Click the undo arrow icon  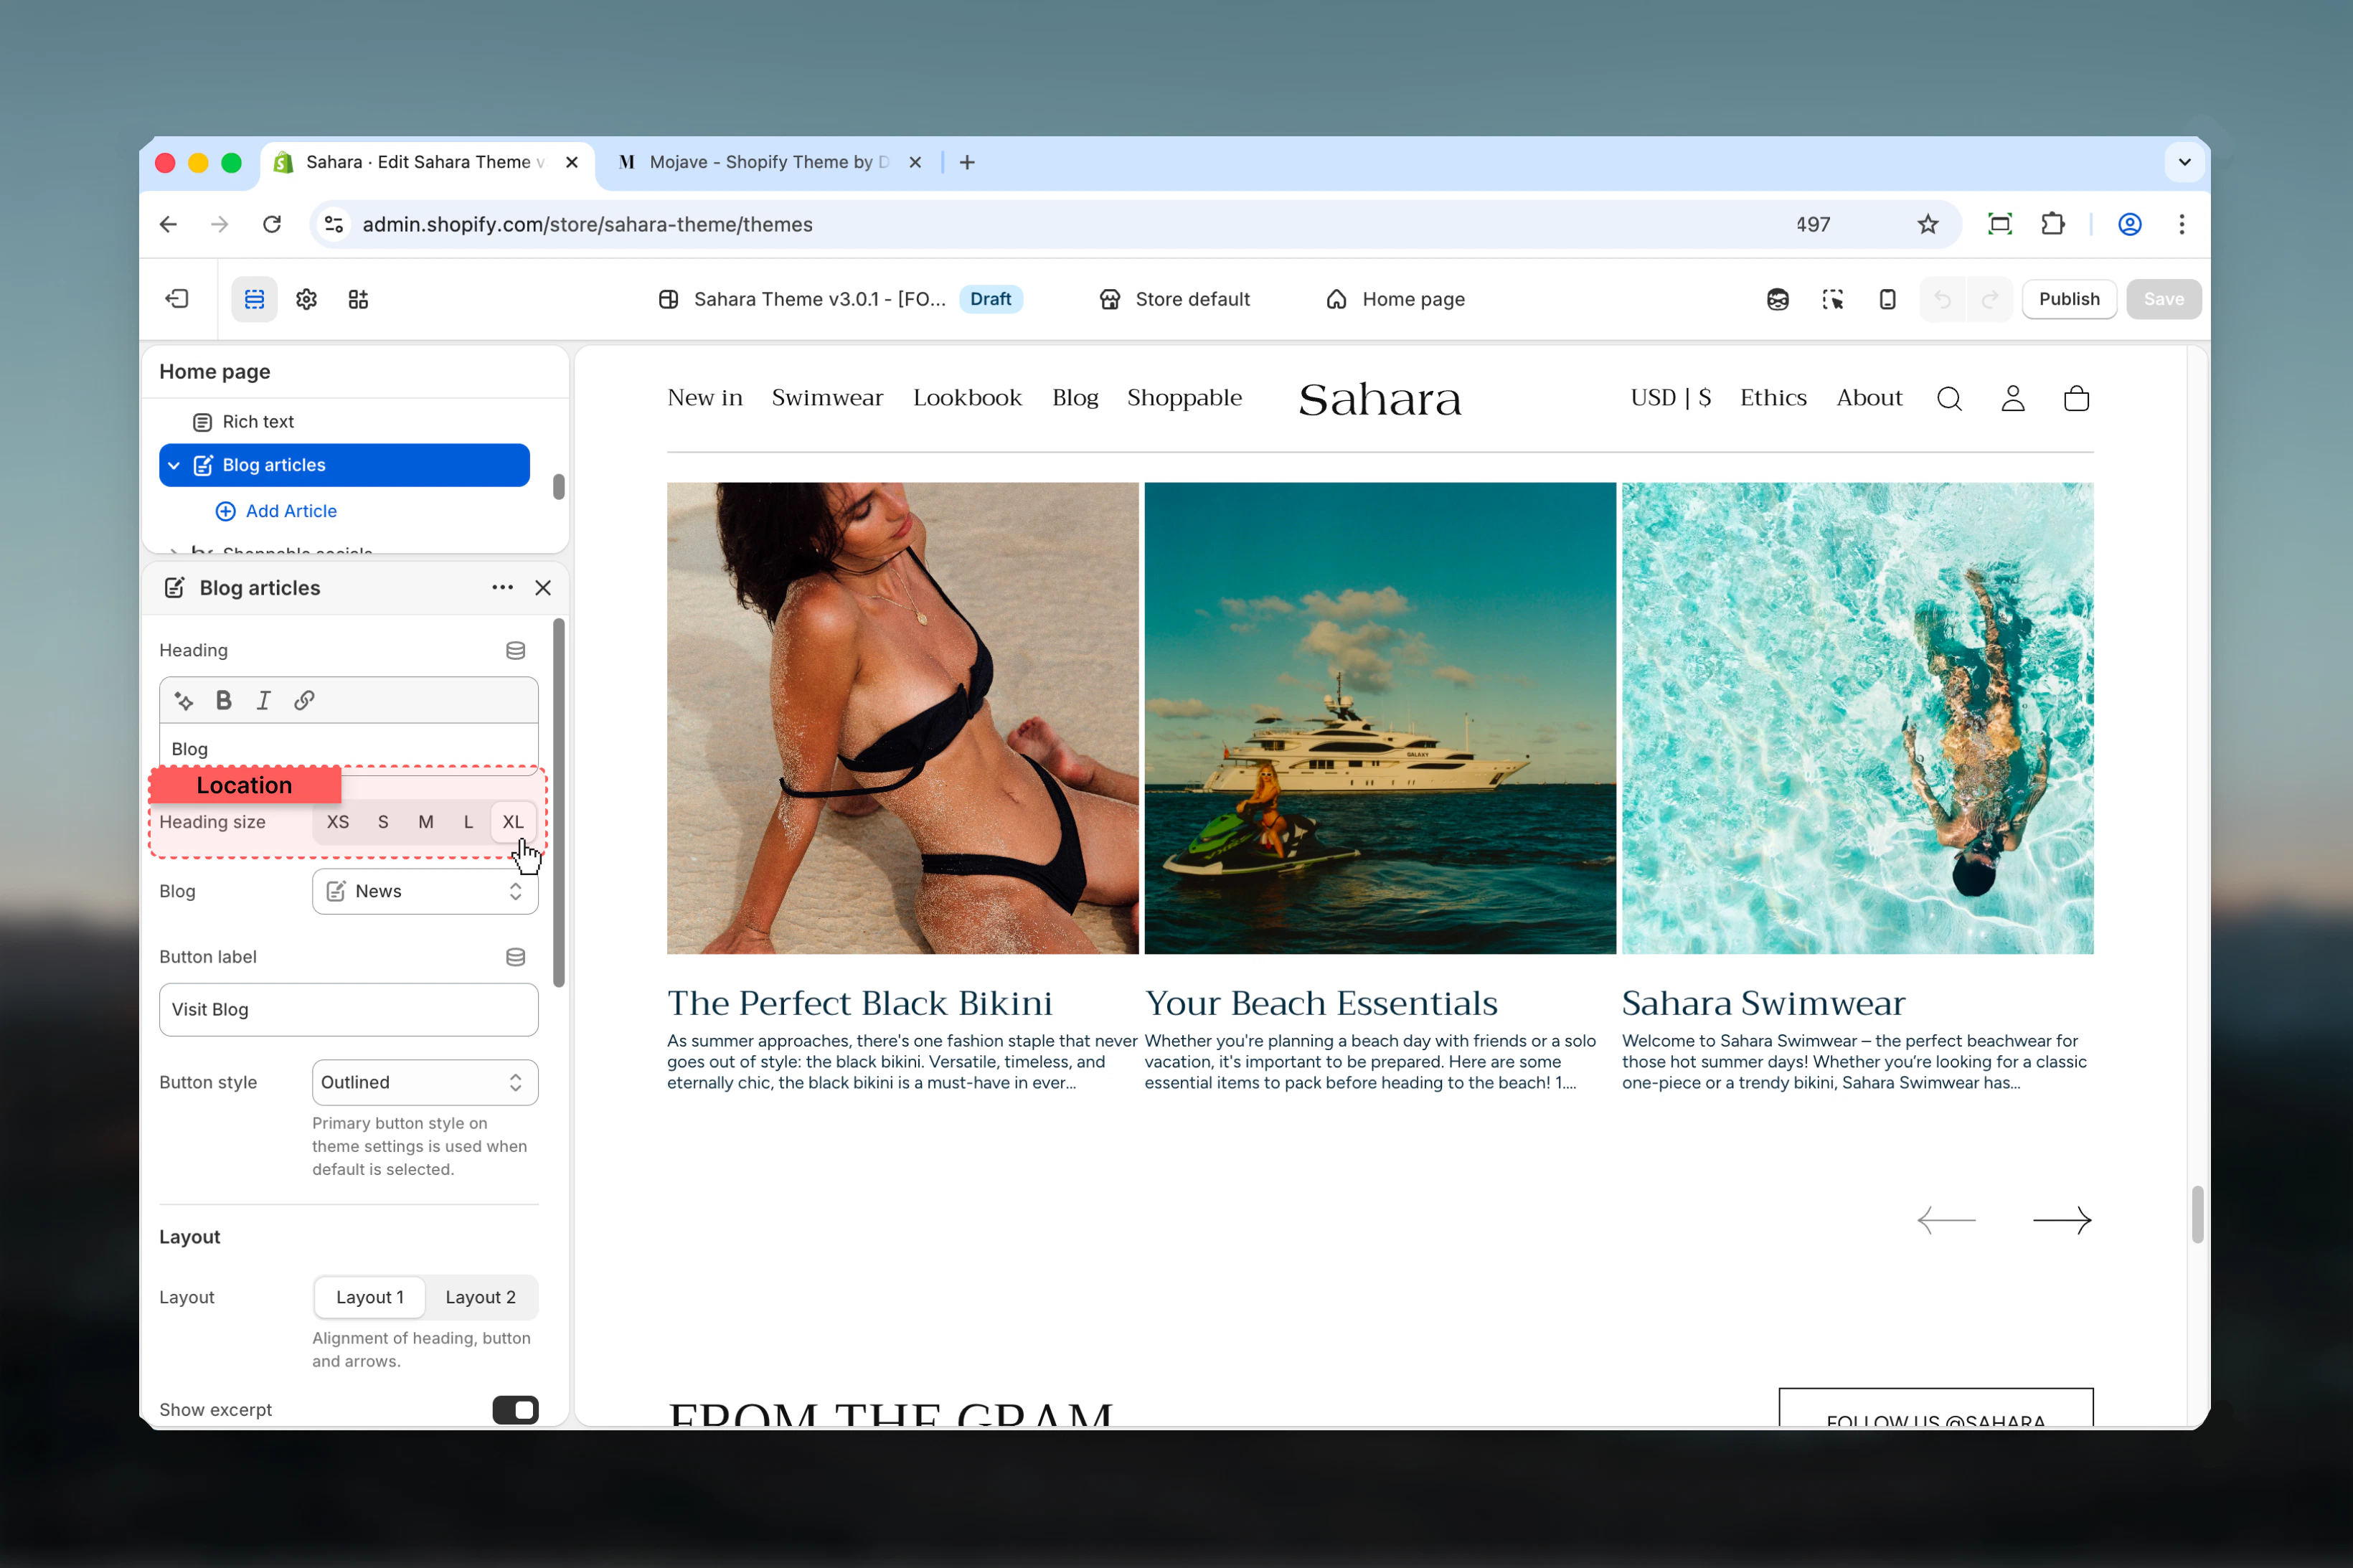[1942, 299]
